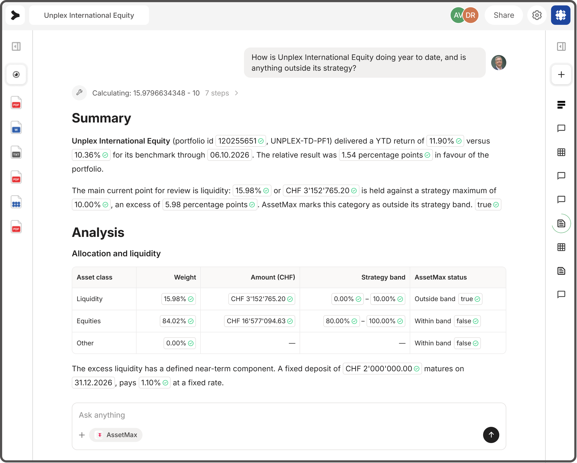Open the Word document file icon
577x463 pixels.
(16, 128)
